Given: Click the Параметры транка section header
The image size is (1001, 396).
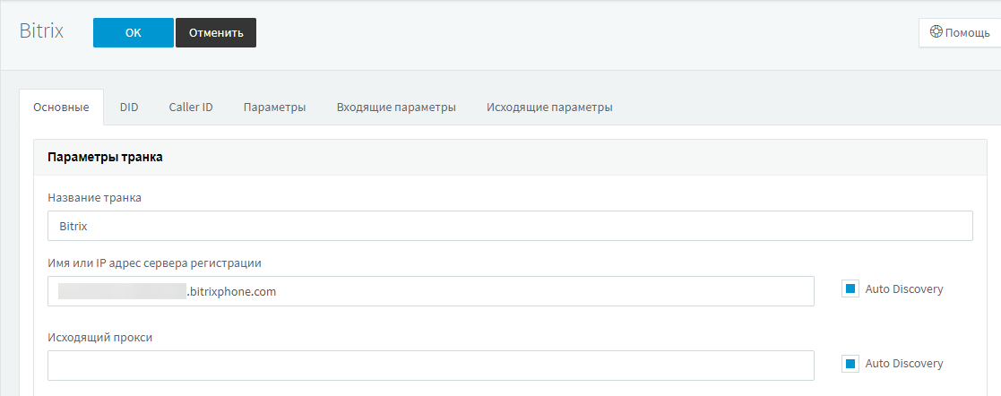Looking at the screenshot, I should coord(105,157).
